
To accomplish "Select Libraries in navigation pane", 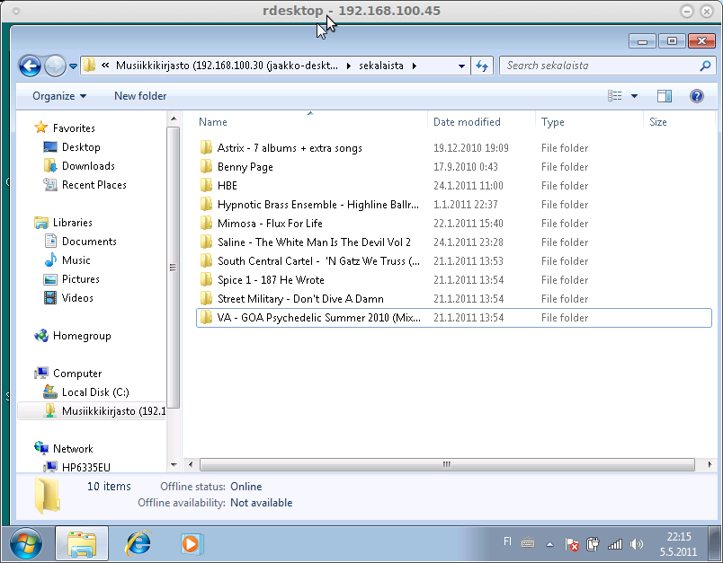I will point(73,223).
